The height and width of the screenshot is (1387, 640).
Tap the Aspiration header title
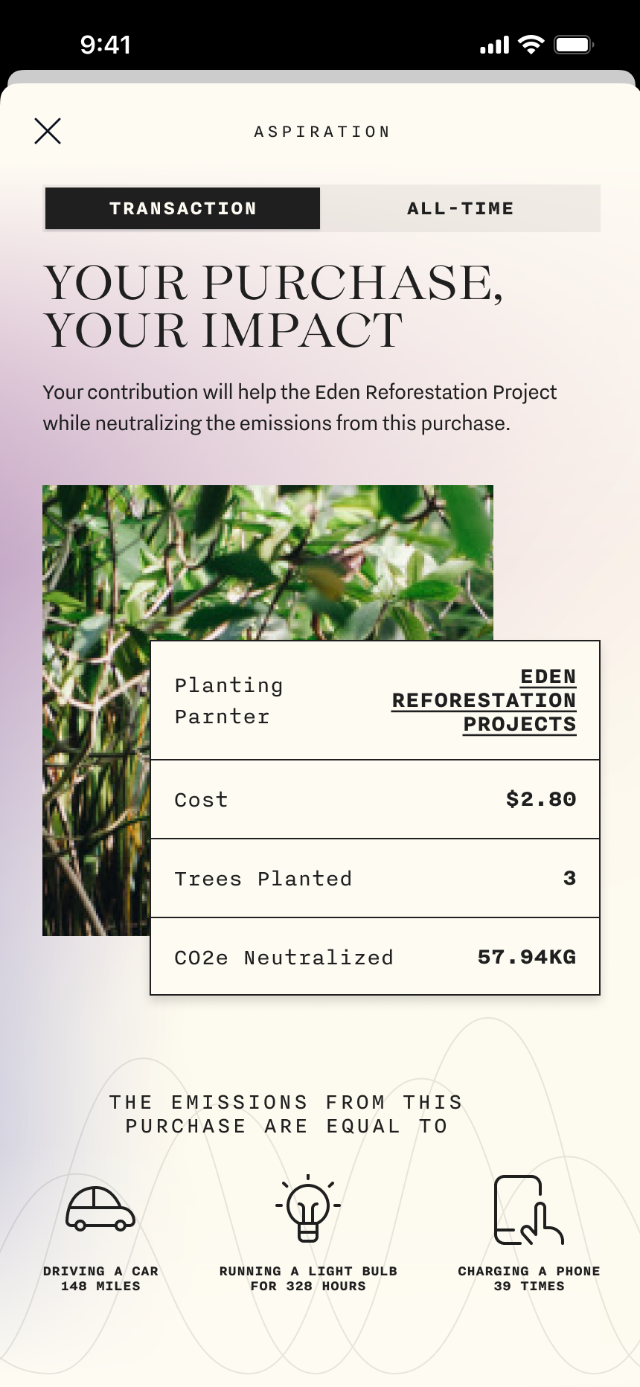click(321, 132)
